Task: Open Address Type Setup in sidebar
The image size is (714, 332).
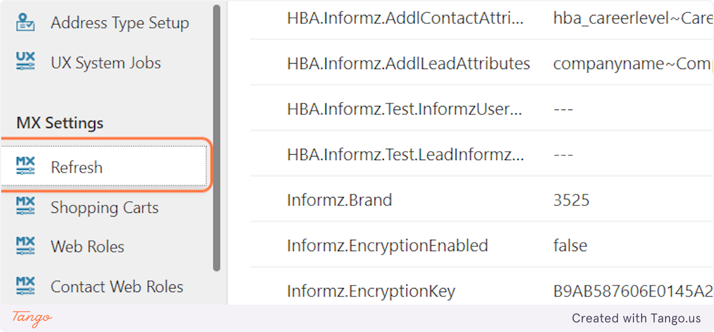Action: (120, 23)
